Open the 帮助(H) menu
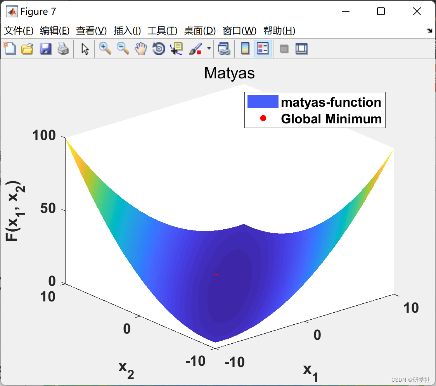This screenshot has width=436, height=386. 279,31
